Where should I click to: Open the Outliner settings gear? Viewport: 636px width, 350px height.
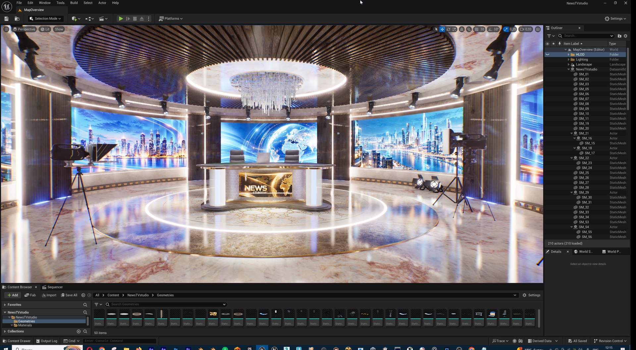click(625, 36)
